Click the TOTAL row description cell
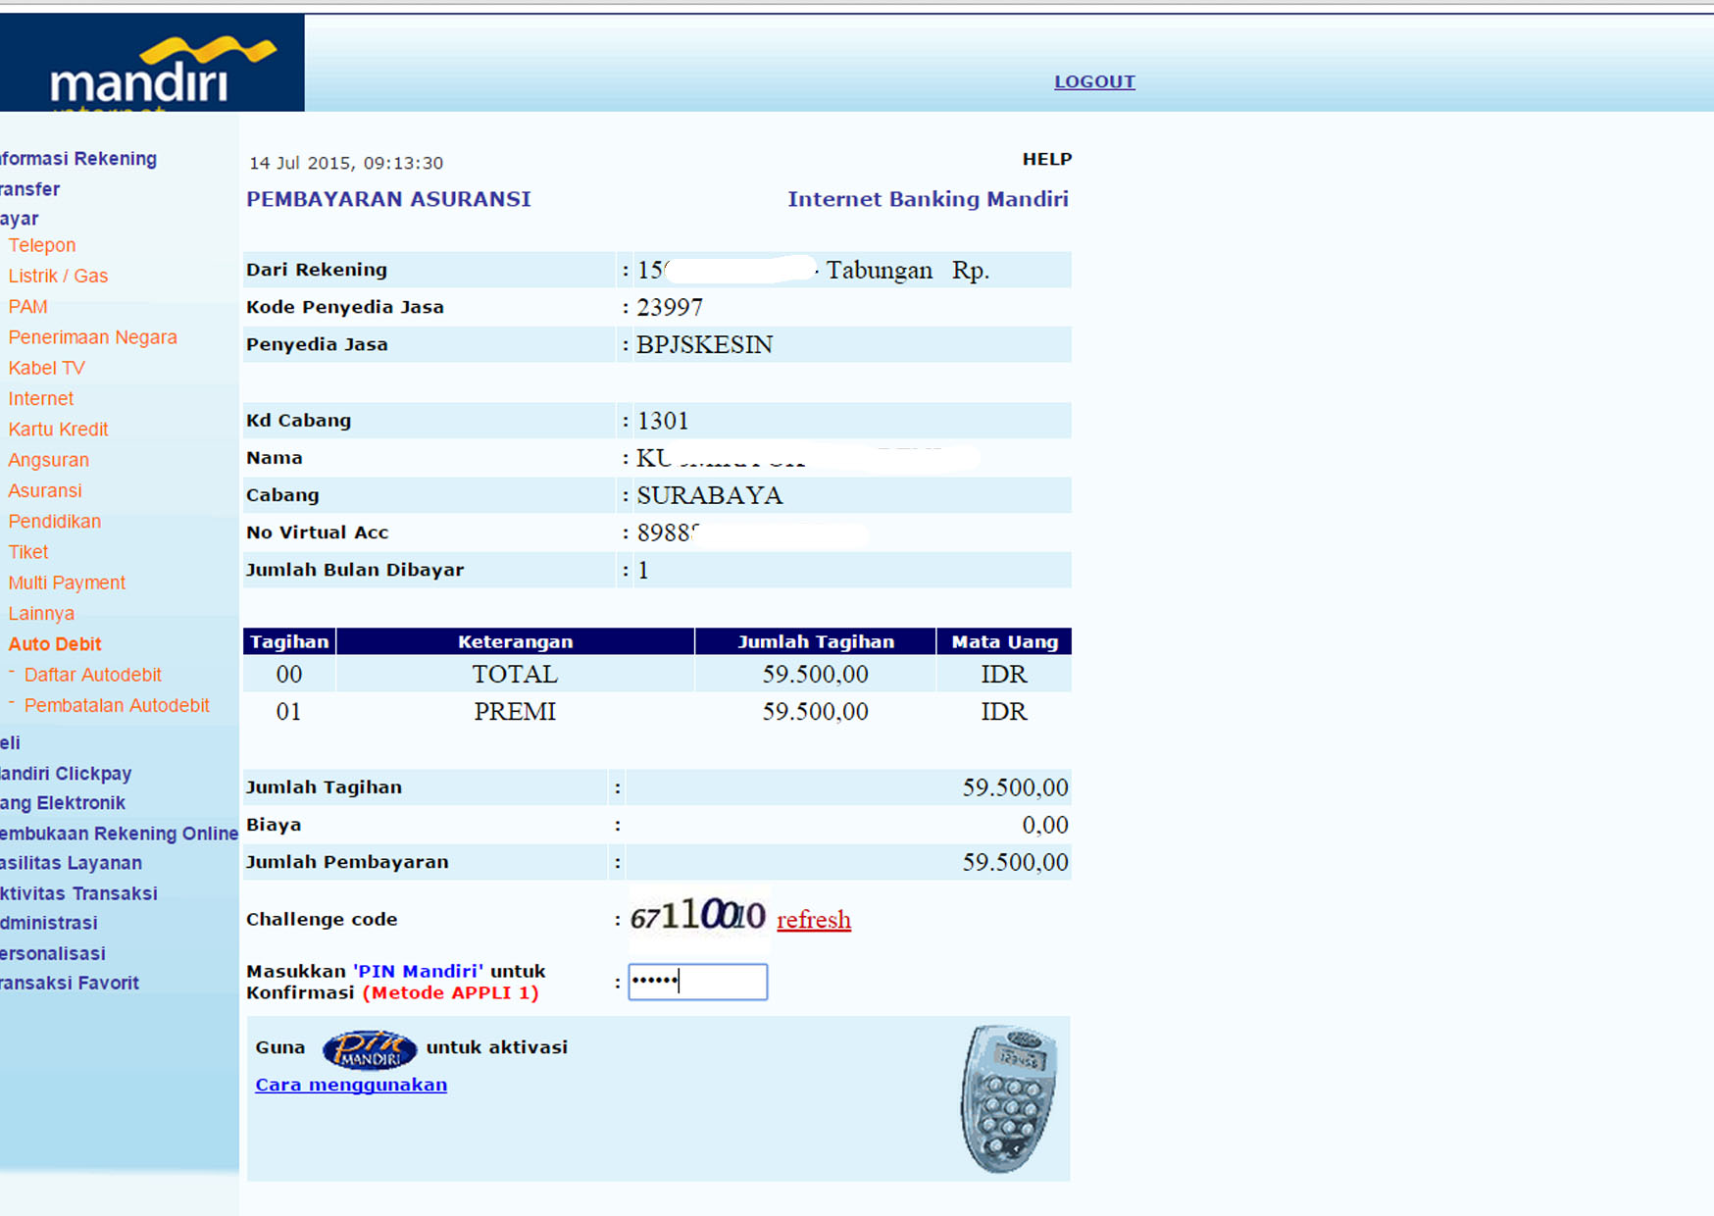This screenshot has height=1216, width=1714. (516, 675)
